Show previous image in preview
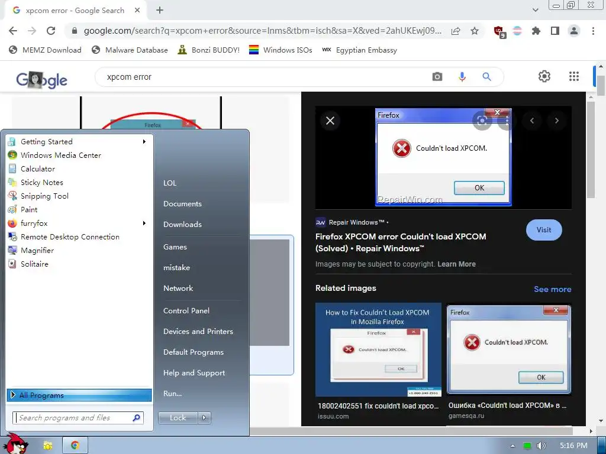Viewport: 606px width, 454px height. [532, 121]
